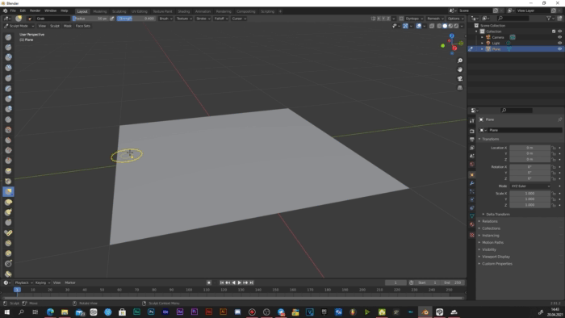Image resolution: width=565 pixels, height=318 pixels.
Task: Toggle the camera view icon
Action: pos(460,78)
